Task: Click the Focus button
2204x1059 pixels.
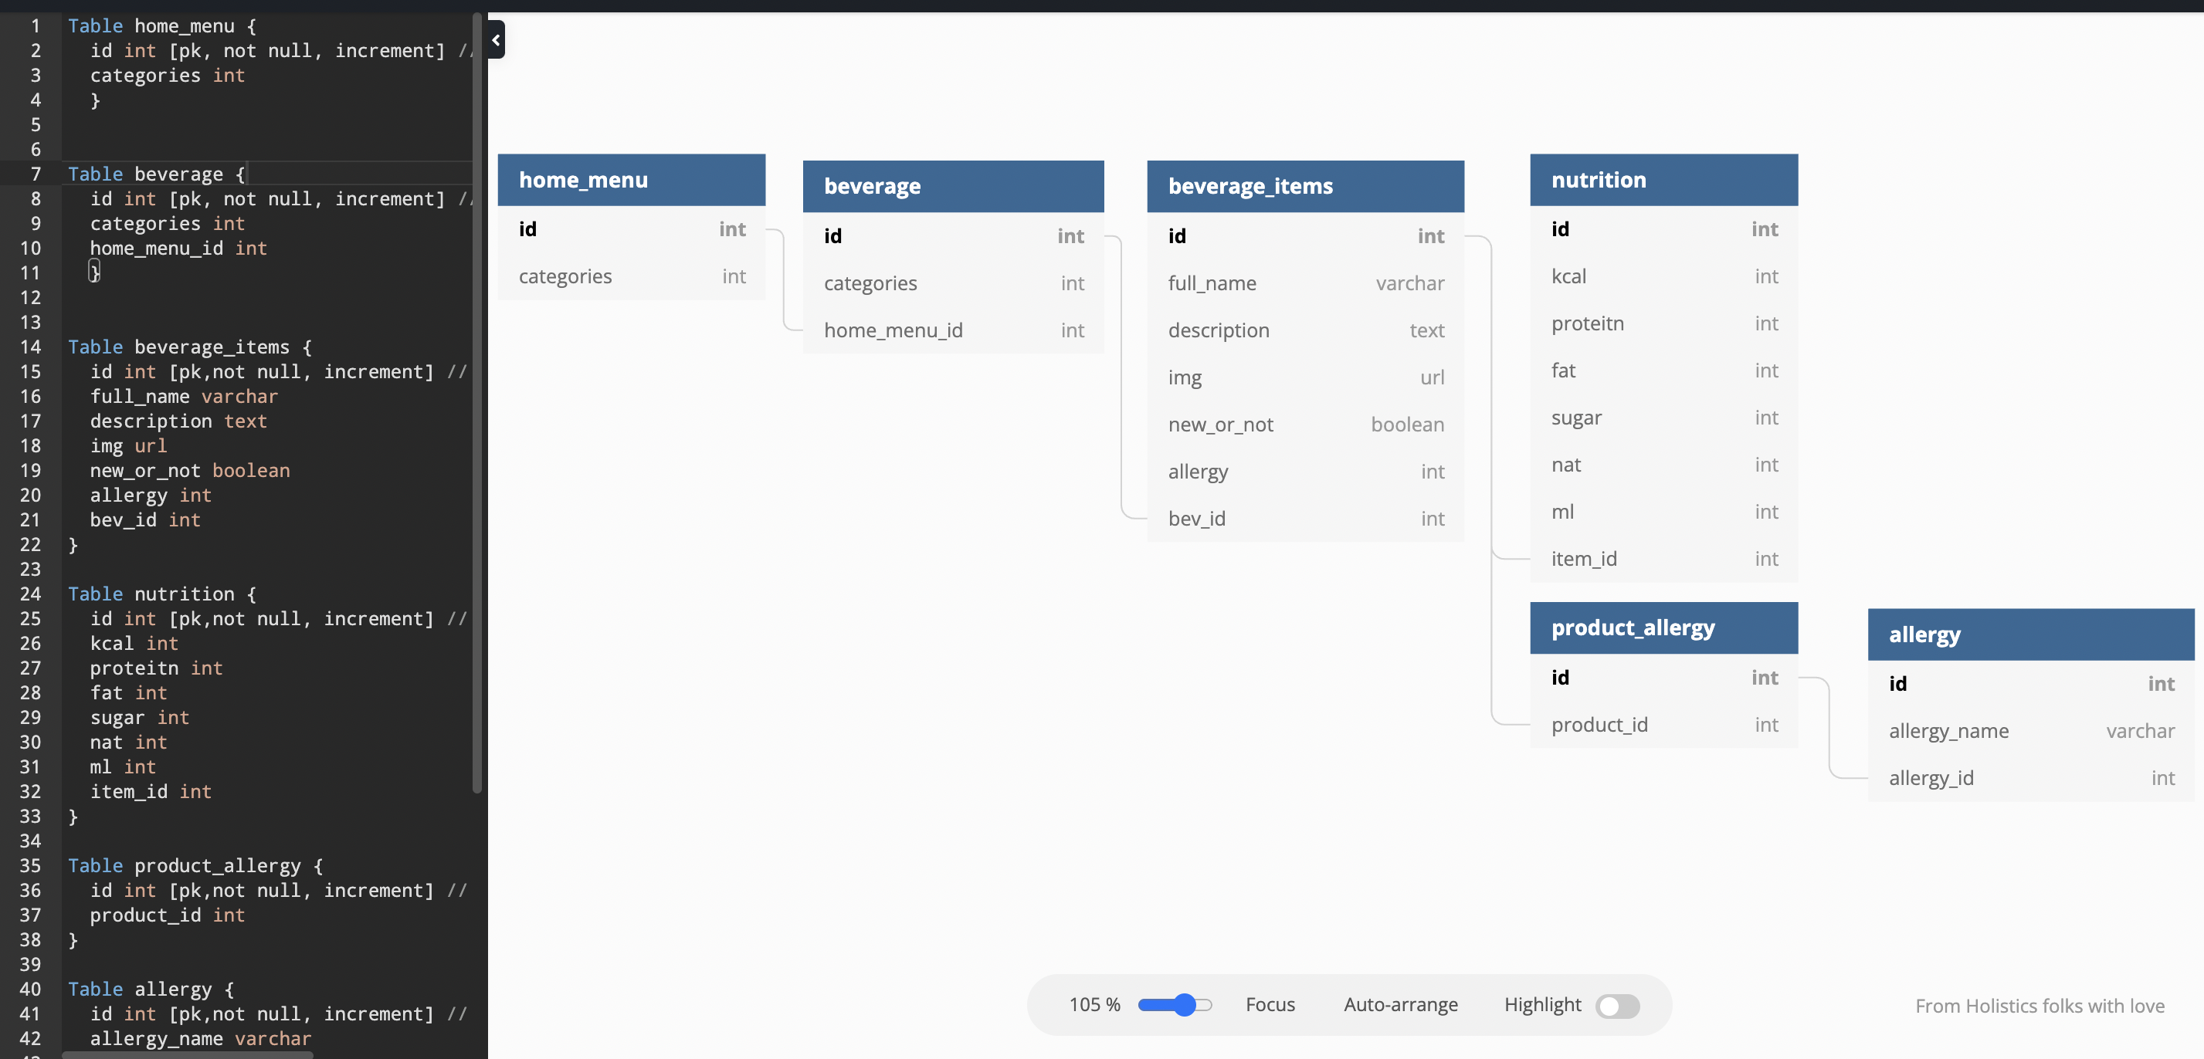Action: (1270, 1004)
